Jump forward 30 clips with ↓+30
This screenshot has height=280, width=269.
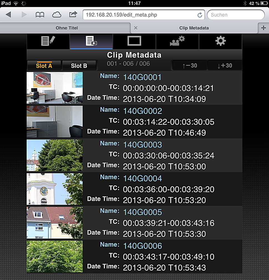[x=225, y=66]
